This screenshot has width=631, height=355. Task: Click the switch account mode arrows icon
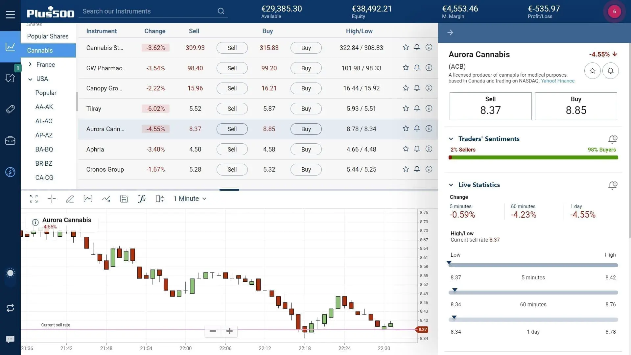coord(10,308)
